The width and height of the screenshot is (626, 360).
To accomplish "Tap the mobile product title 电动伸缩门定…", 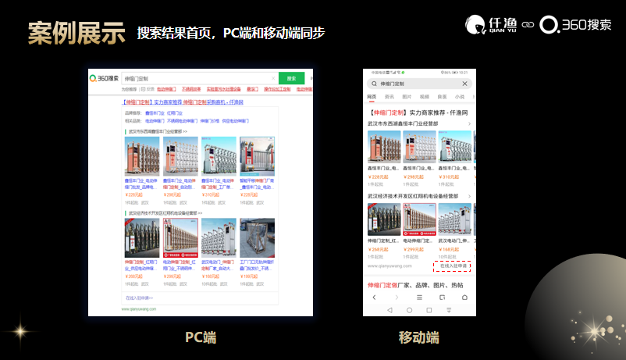I will click(x=418, y=241).
